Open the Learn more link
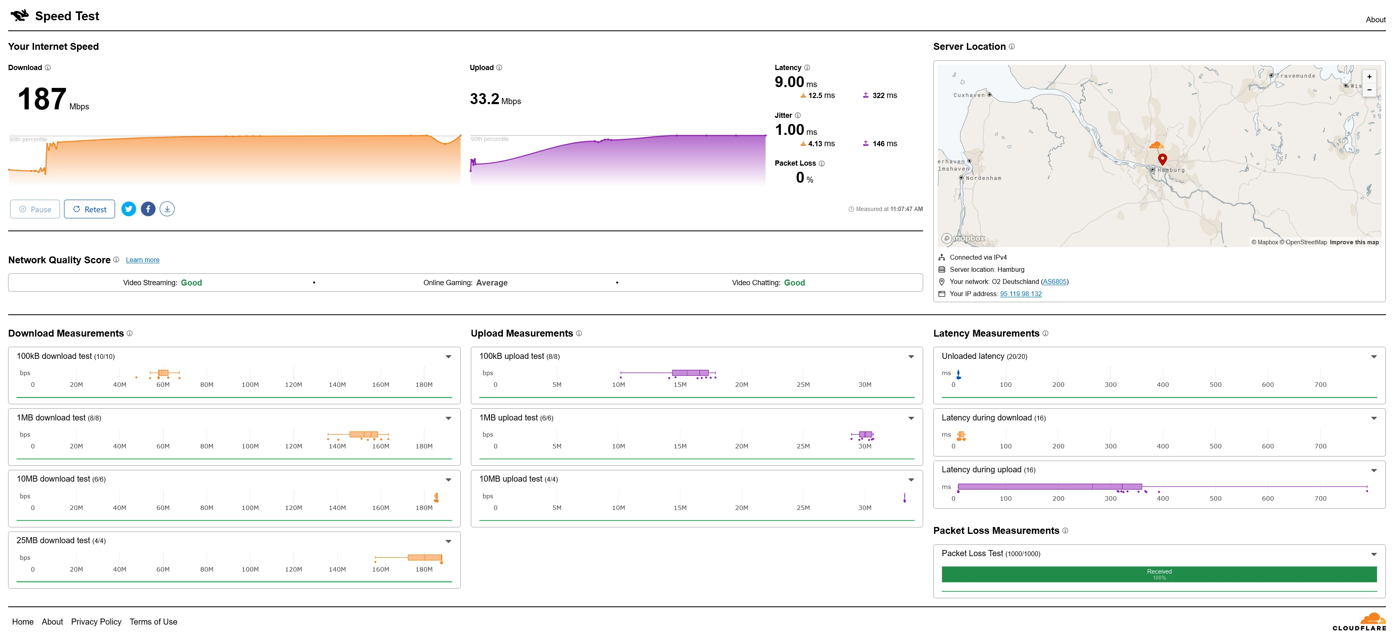 [x=142, y=260]
